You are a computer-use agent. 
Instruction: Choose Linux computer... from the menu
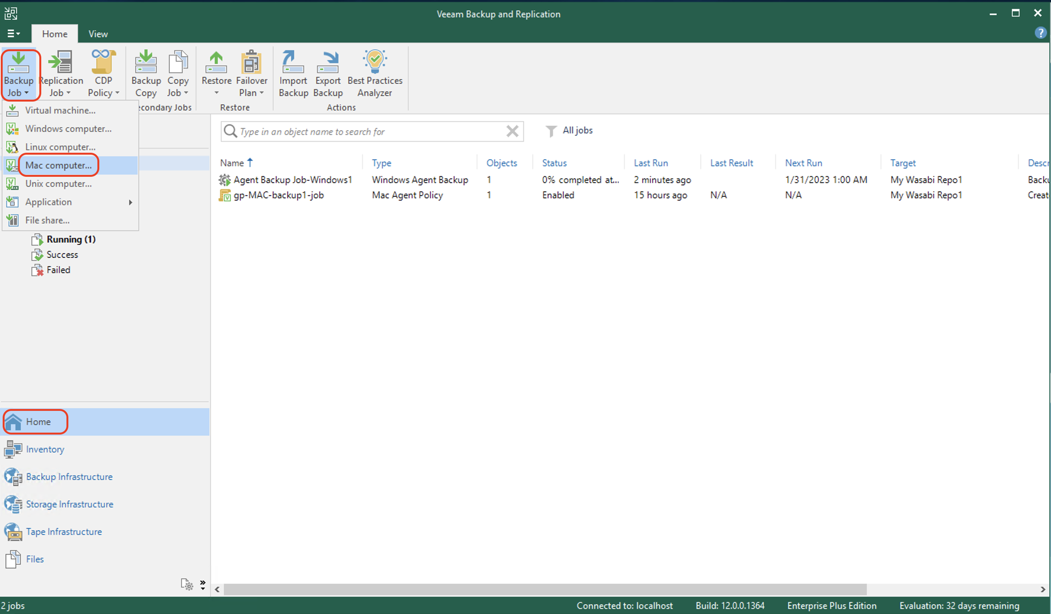click(x=71, y=147)
